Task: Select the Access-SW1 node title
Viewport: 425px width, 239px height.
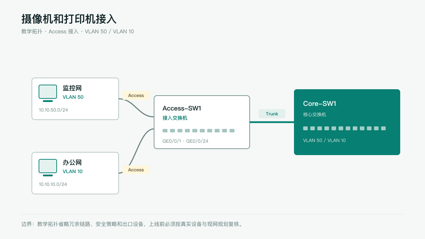Action: (182, 108)
